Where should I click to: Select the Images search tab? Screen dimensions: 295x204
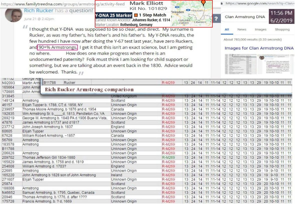(x=260, y=29)
